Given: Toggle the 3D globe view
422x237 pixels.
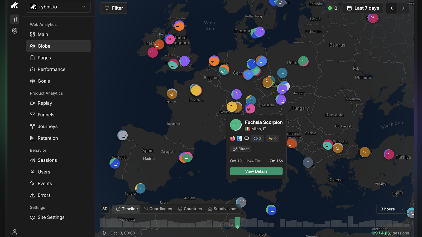Looking at the screenshot, I should tap(105, 209).
